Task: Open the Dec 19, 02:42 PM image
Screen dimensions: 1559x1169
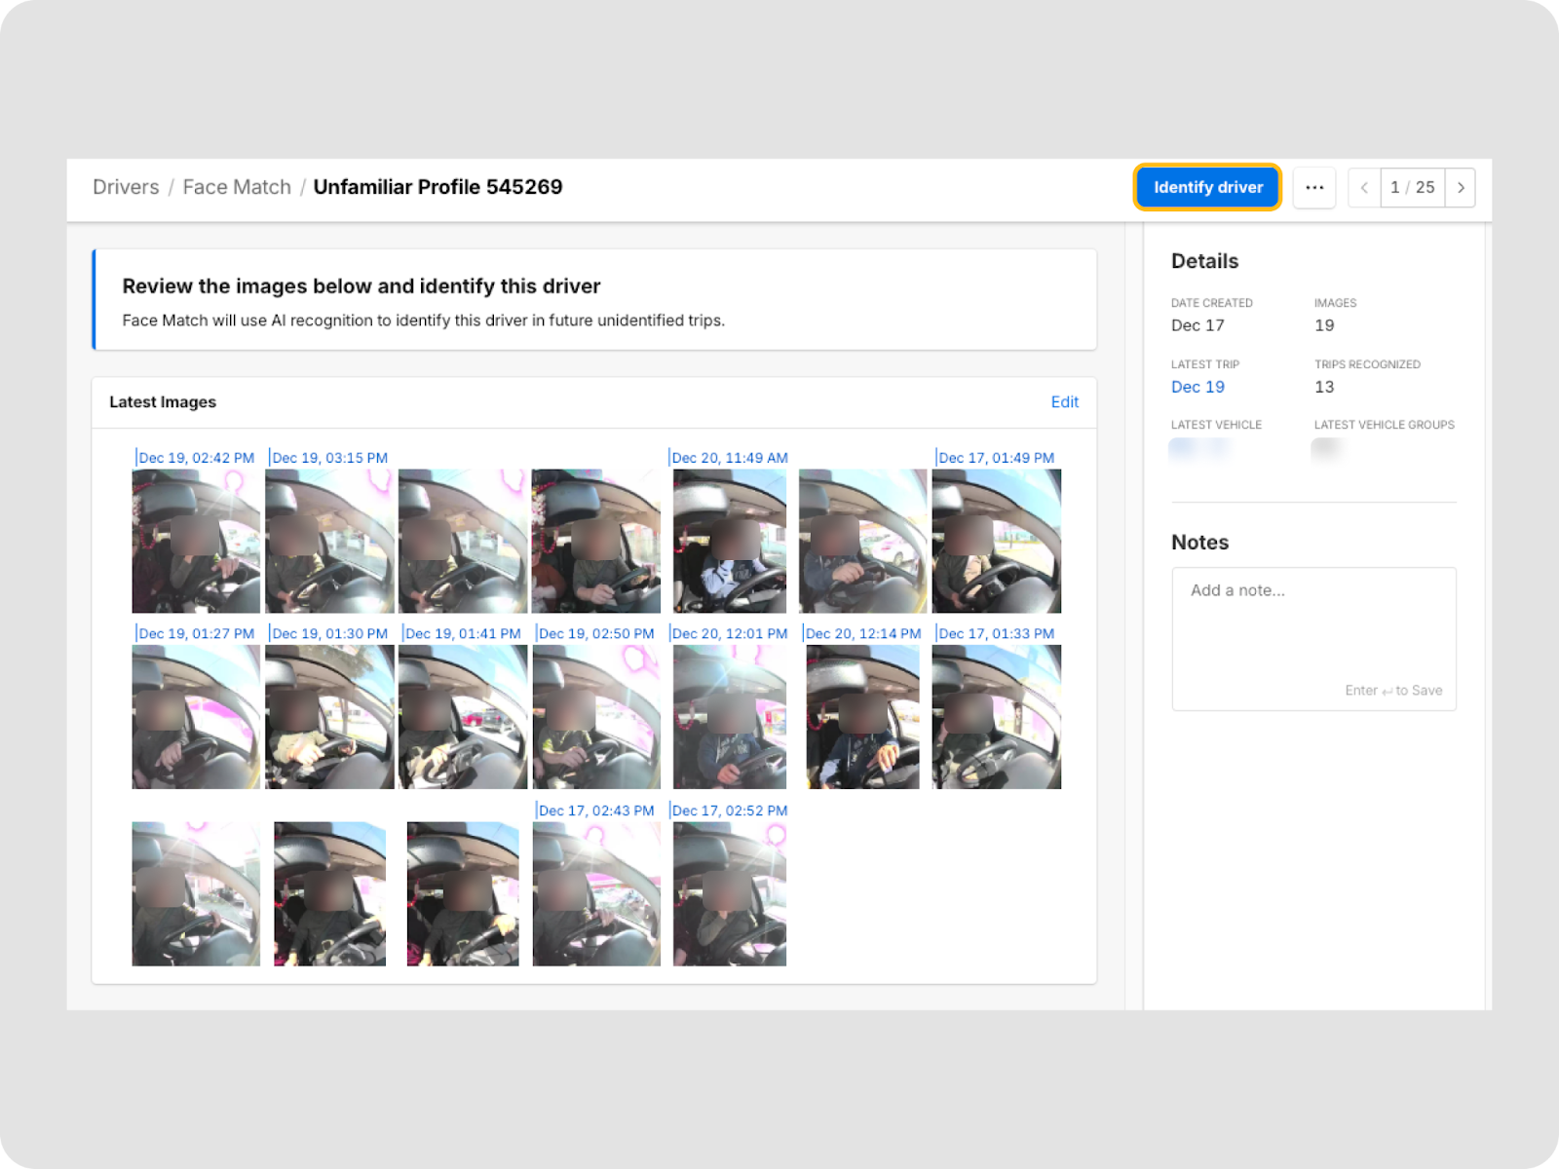Action: (x=196, y=541)
